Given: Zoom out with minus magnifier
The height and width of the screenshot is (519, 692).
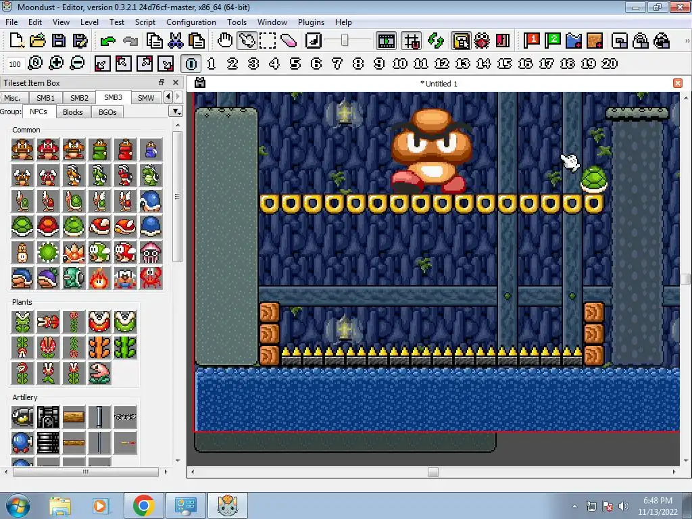Looking at the screenshot, I should [x=77, y=64].
